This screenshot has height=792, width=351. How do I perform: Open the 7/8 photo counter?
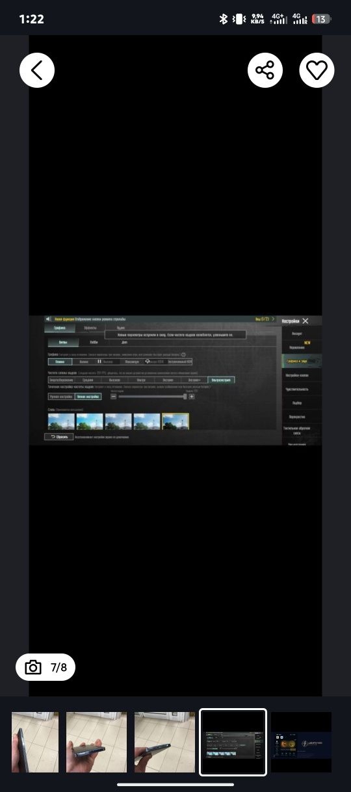(45, 667)
